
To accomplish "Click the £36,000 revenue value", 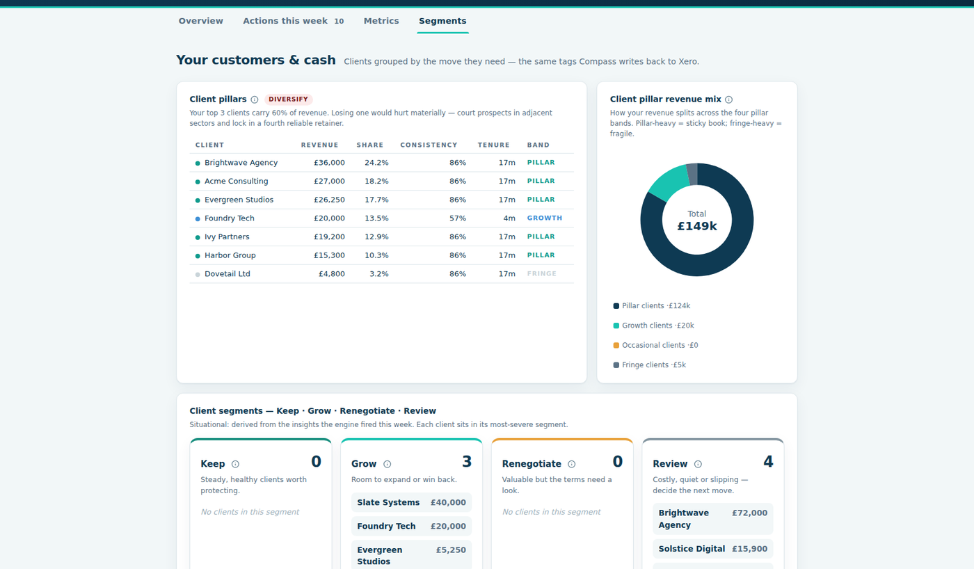I will 329,163.
